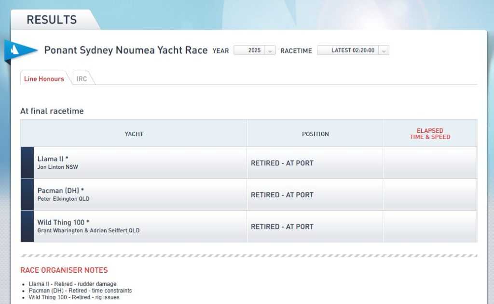Image resolution: width=494 pixels, height=304 pixels.
Task: Click the POSITION column header
Action: click(x=315, y=134)
